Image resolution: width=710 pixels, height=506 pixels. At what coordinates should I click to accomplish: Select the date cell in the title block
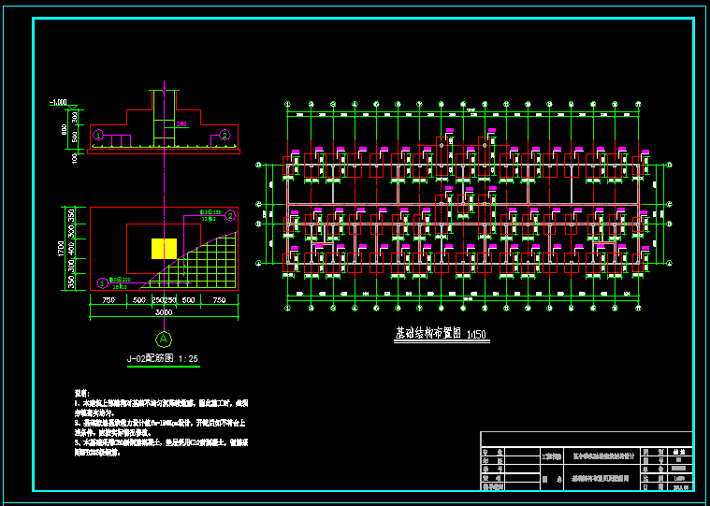tap(679, 486)
